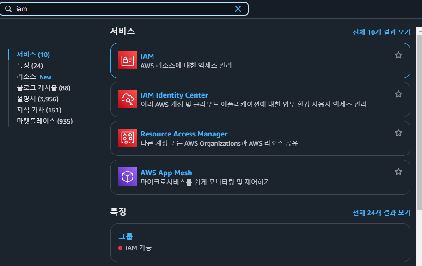Open the IAM service link

147,56
